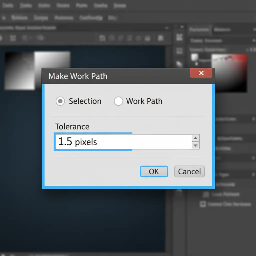Choose the Work Path radio option

118,101
